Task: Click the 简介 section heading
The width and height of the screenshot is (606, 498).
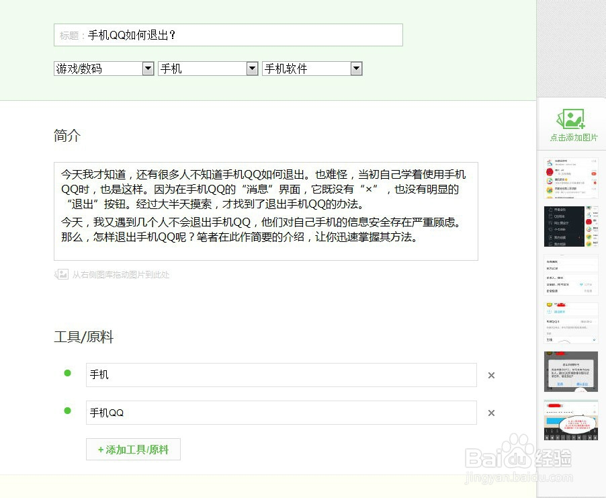Action: pyautogui.click(x=67, y=136)
